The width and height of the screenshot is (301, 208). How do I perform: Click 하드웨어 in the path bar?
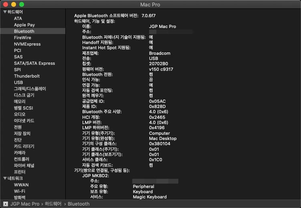(53, 204)
